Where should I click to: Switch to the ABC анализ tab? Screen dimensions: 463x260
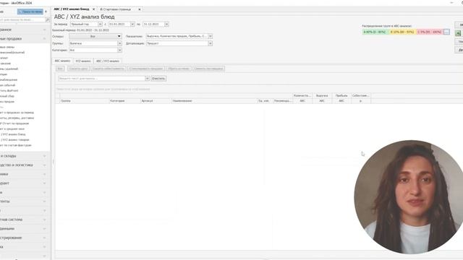pos(62,61)
